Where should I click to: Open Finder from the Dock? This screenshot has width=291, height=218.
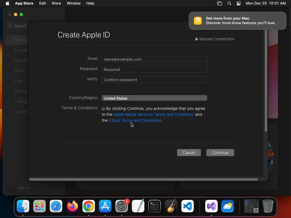point(23,206)
